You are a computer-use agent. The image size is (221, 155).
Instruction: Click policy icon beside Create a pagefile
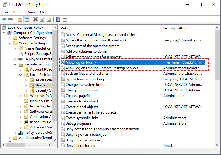click(63, 96)
